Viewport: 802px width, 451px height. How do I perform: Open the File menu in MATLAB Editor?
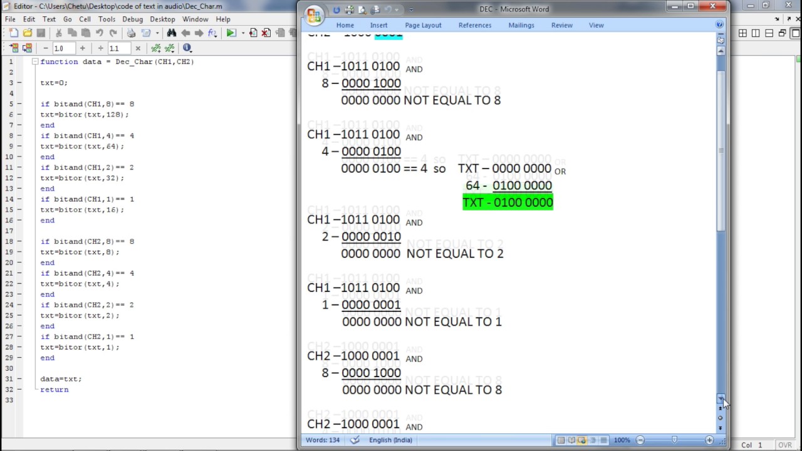click(x=10, y=19)
